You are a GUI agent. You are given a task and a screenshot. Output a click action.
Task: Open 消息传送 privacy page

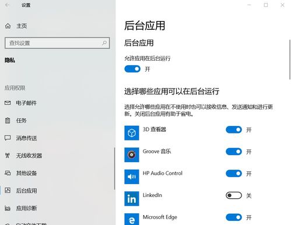pos(26,138)
